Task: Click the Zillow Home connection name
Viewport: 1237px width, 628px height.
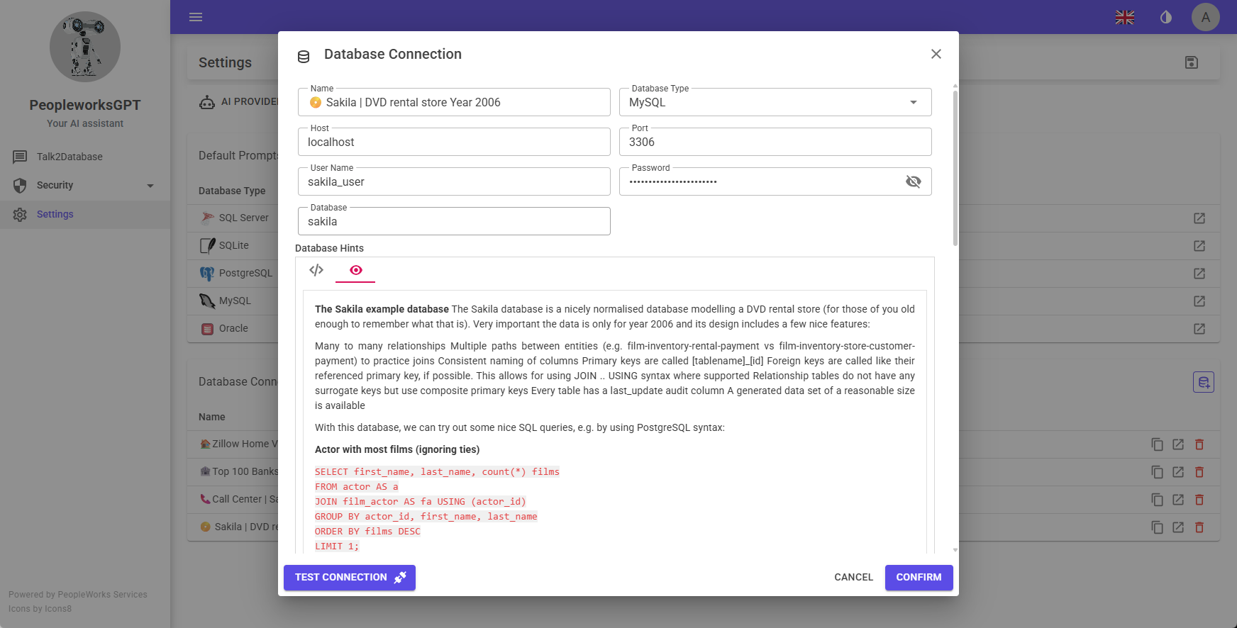Action: pyautogui.click(x=240, y=444)
